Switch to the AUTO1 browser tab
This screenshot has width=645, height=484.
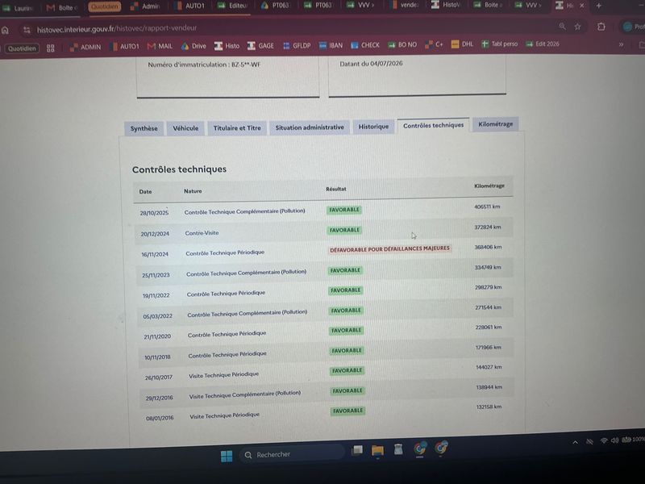click(190, 6)
